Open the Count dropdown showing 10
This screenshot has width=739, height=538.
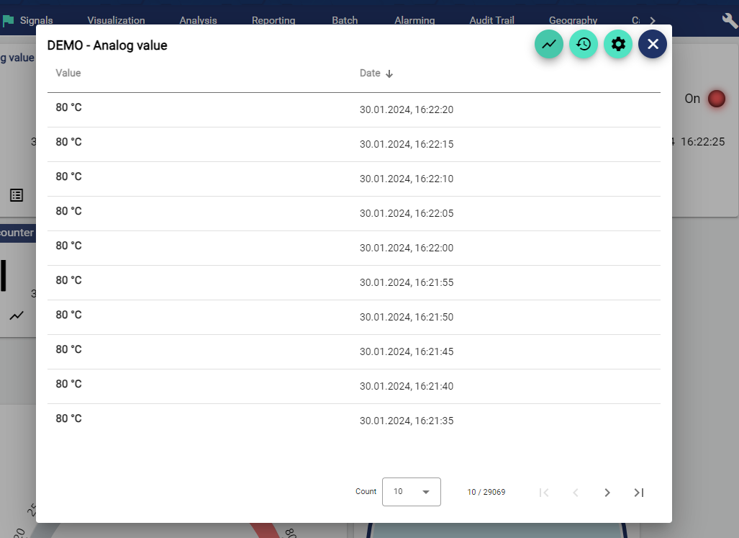pyautogui.click(x=411, y=492)
